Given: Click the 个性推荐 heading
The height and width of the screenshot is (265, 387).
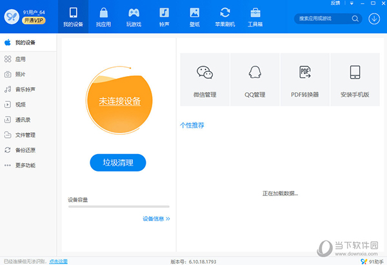Looking at the screenshot, I should [192, 125].
